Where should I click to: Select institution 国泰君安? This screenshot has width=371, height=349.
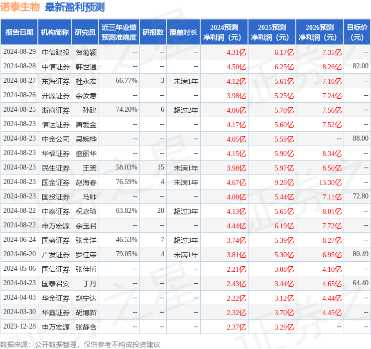pos(56,284)
